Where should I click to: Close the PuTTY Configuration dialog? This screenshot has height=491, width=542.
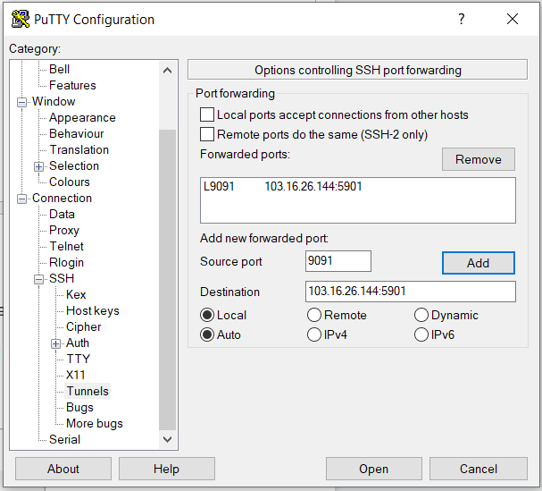[x=513, y=19]
